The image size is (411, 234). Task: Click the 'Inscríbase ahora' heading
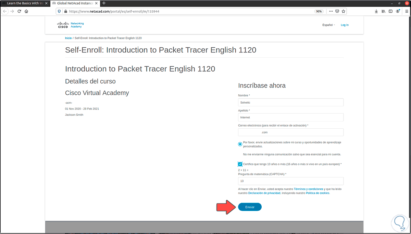click(262, 85)
